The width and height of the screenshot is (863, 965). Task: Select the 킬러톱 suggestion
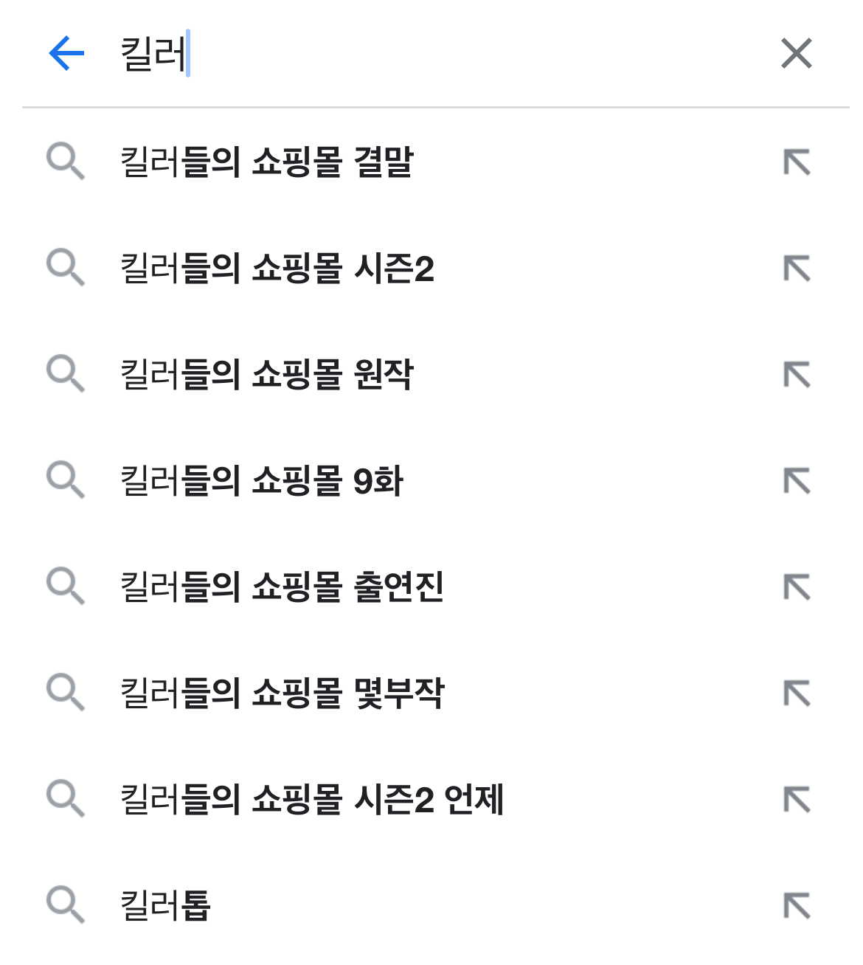[x=165, y=905]
